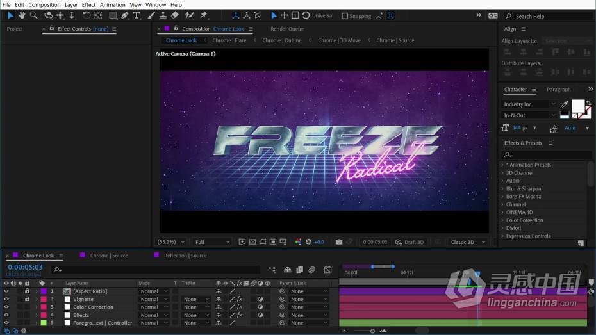Click the current time indicator playhead
Screen dimensions: 596x335
[477, 273]
